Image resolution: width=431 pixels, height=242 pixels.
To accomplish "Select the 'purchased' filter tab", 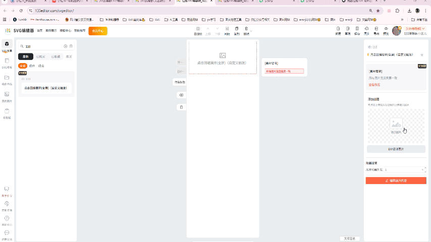I will click(x=40, y=56).
